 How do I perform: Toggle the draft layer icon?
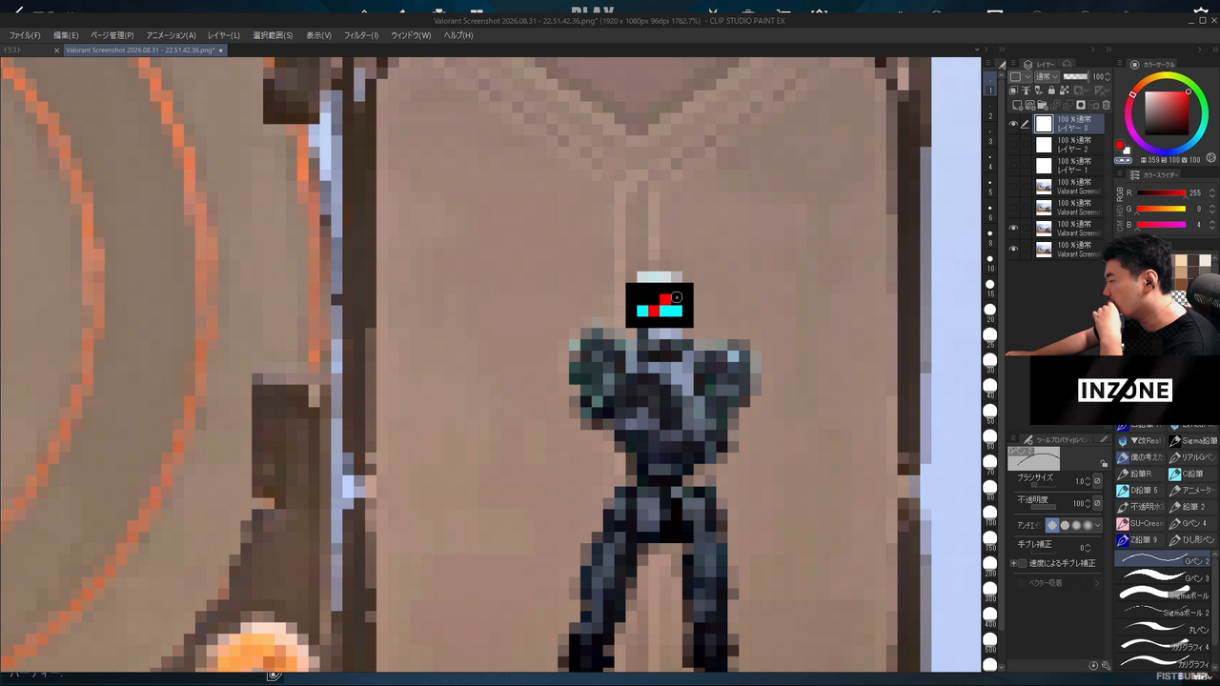(x=1039, y=91)
